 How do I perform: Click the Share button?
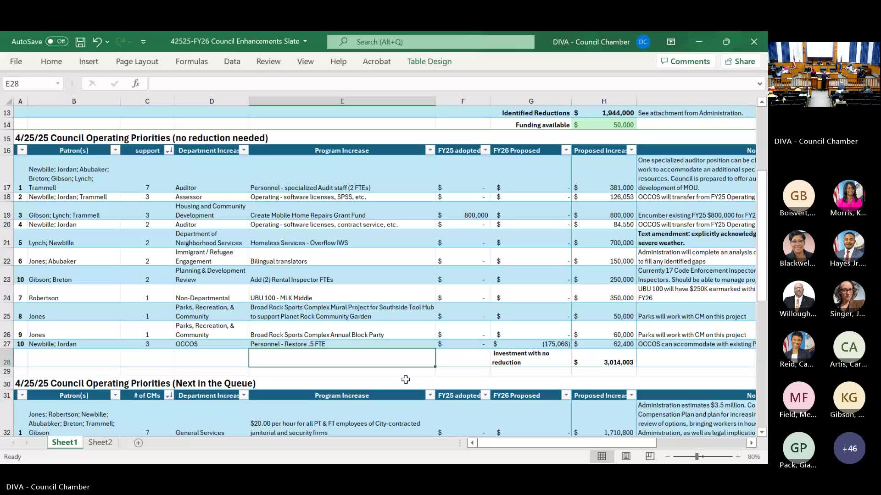point(740,61)
